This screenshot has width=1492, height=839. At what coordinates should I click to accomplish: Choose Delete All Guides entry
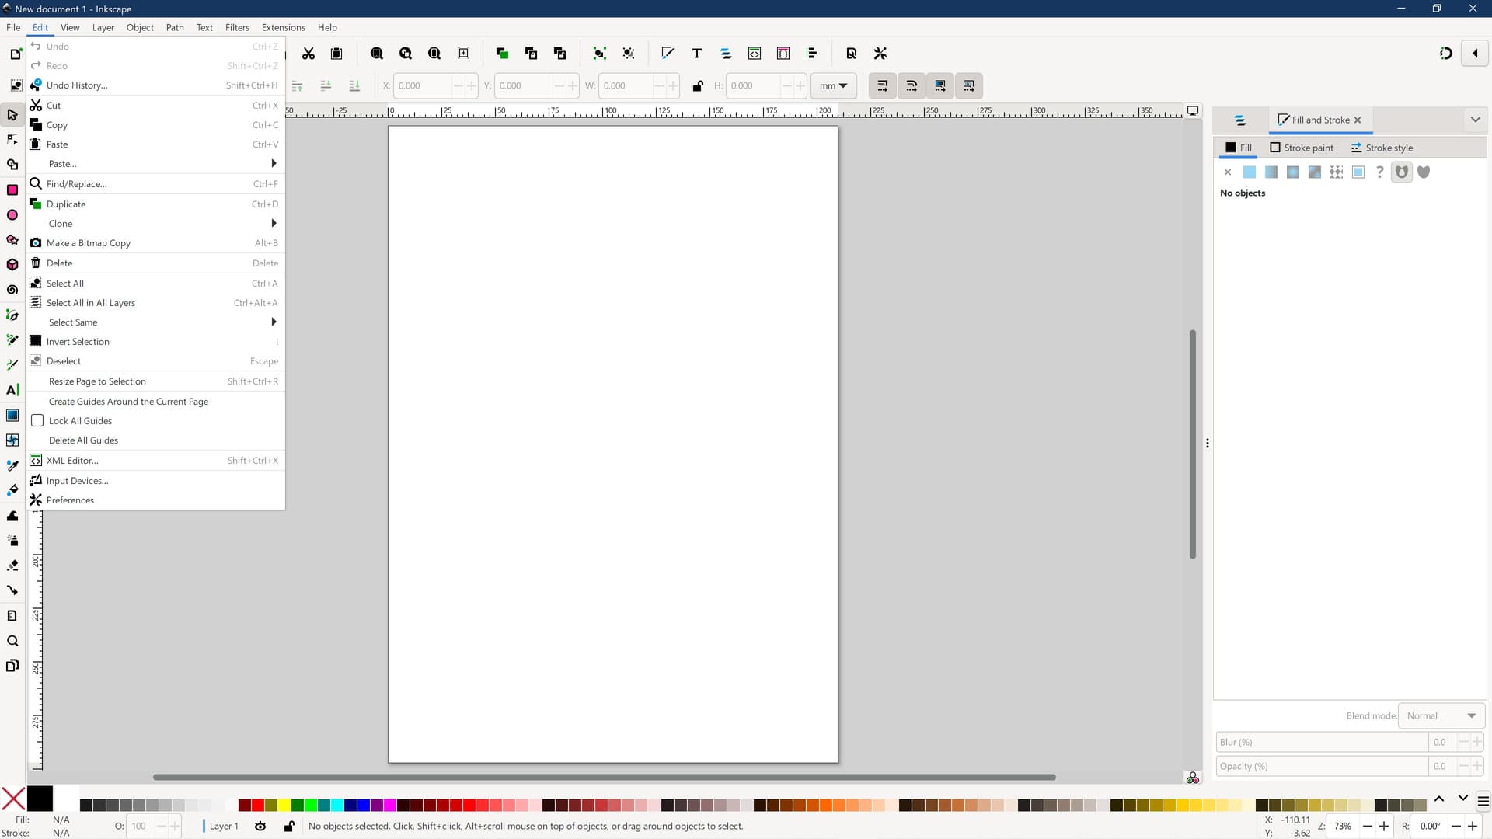(156, 440)
